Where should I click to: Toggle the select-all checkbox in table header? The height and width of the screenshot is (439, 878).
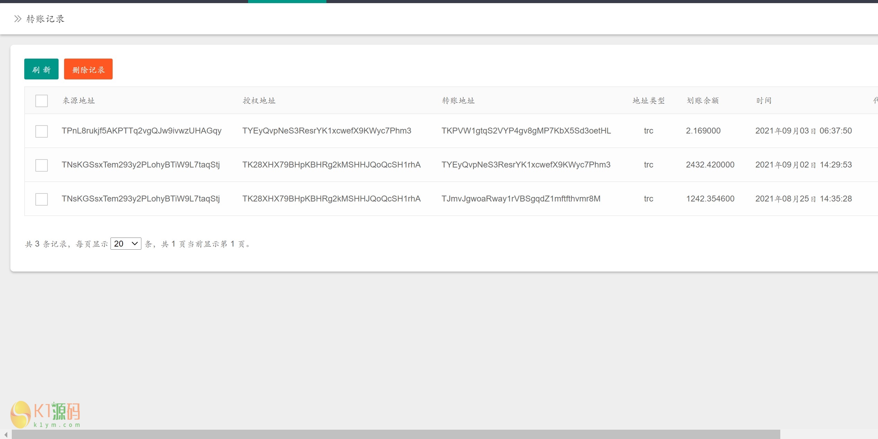pos(42,101)
